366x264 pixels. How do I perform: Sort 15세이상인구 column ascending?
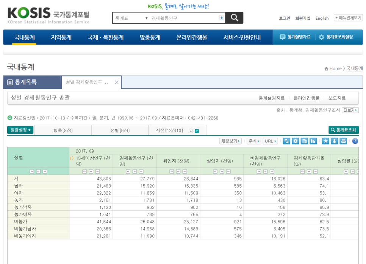pos(84,171)
